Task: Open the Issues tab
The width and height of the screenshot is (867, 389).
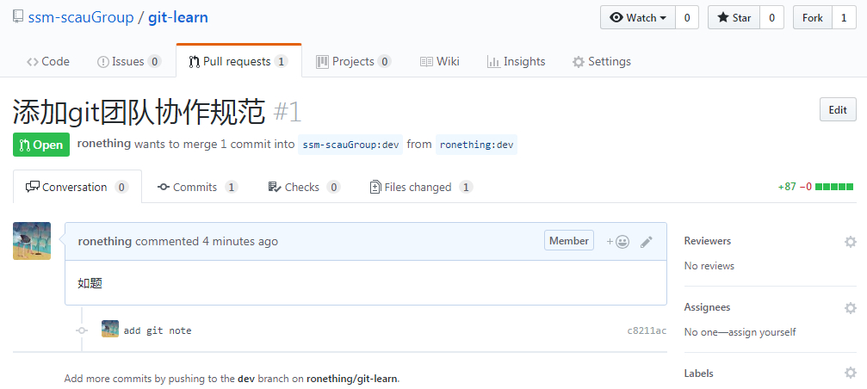Action: coord(129,61)
